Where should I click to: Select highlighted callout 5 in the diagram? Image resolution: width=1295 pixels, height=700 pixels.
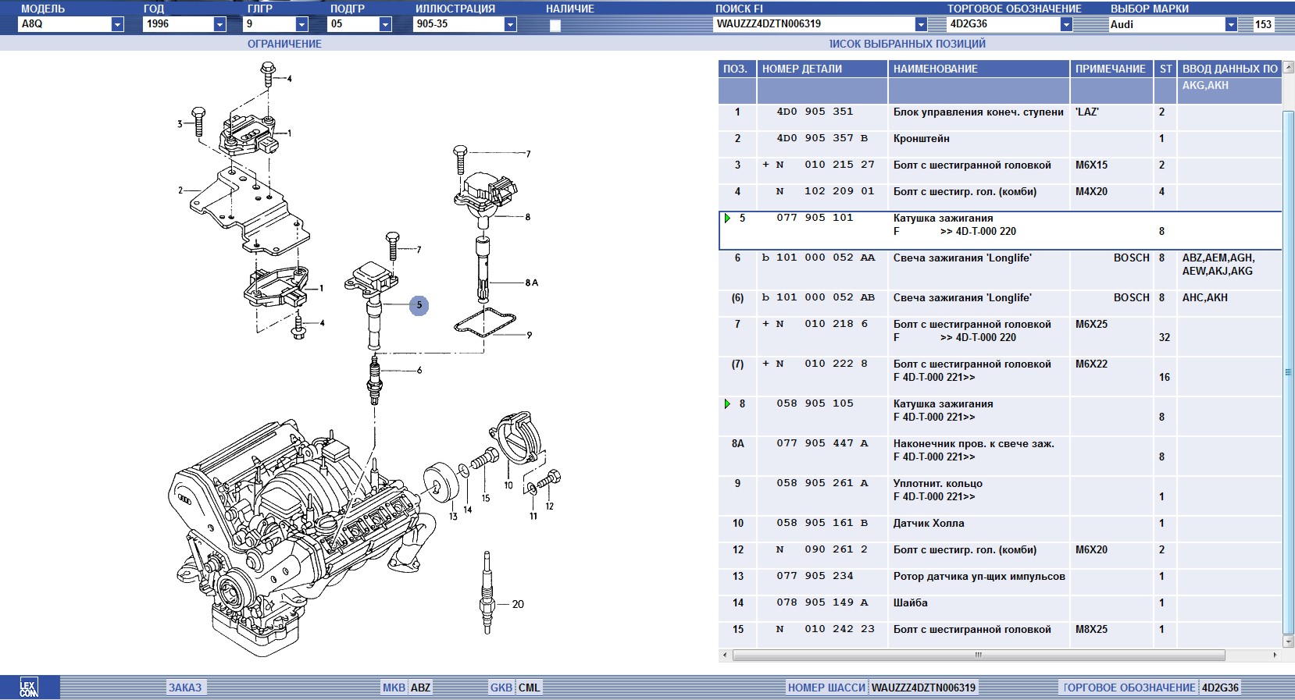(x=419, y=305)
